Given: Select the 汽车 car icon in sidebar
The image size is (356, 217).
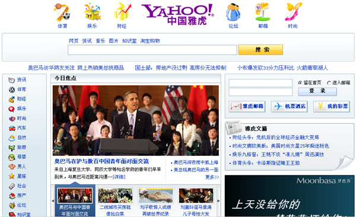Looking at the screenshot, I should [x=12, y=128].
